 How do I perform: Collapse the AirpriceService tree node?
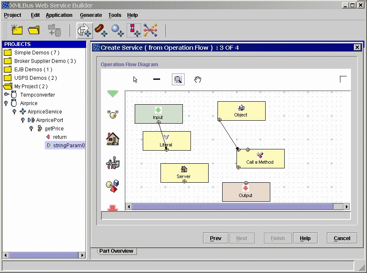[14, 111]
